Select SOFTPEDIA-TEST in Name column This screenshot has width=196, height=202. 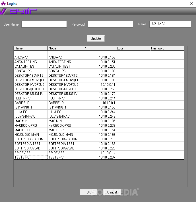31,144
